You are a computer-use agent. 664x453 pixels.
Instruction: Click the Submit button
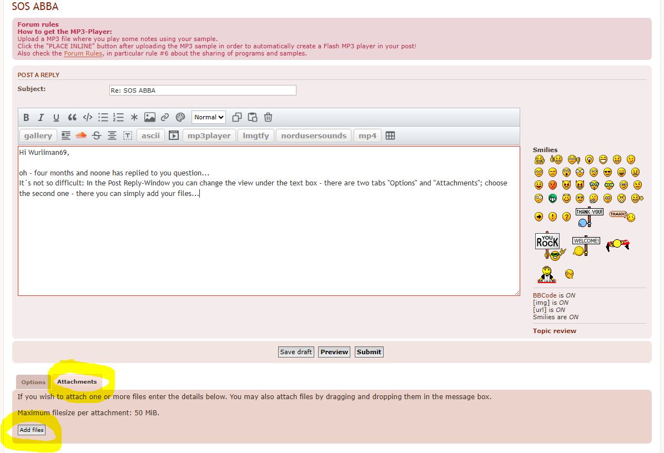point(369,351)
